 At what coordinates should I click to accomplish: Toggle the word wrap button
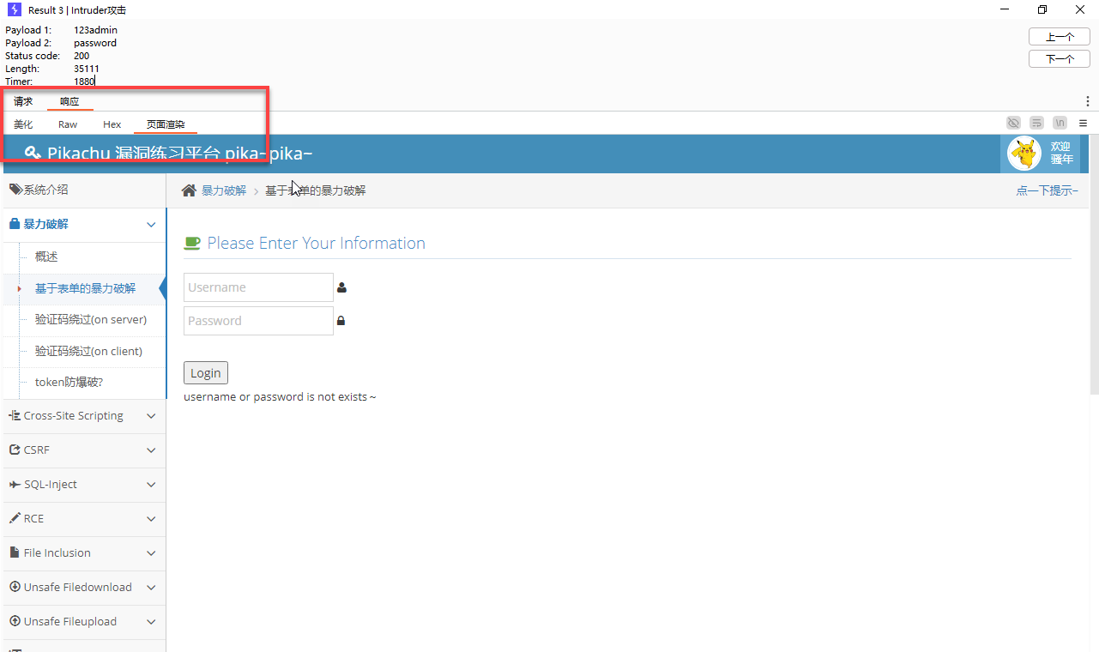1036,124
